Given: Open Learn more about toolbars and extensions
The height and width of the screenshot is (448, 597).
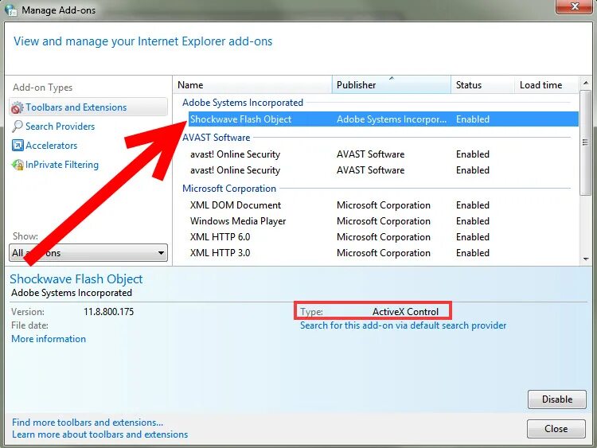Looking at the screenshot, I should (x=99, y=434).
